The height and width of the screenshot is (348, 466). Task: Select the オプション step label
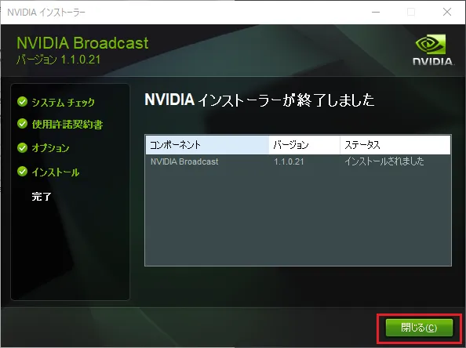(50, 148)
